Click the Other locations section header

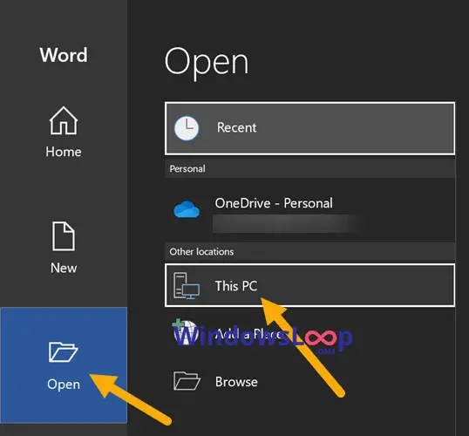click(309, 252)
